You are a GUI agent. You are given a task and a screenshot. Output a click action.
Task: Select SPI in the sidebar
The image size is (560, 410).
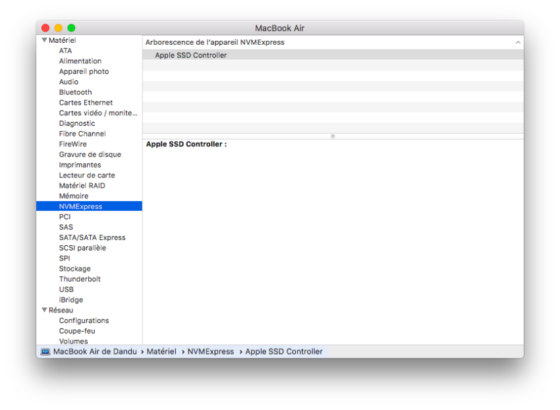pos(65,258)
